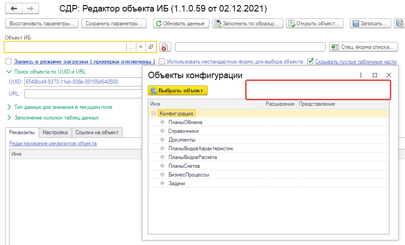Focus the Объект ИБ input field
Image resolution: width=405 pixels, height=245 pixels.
(66, 47)
